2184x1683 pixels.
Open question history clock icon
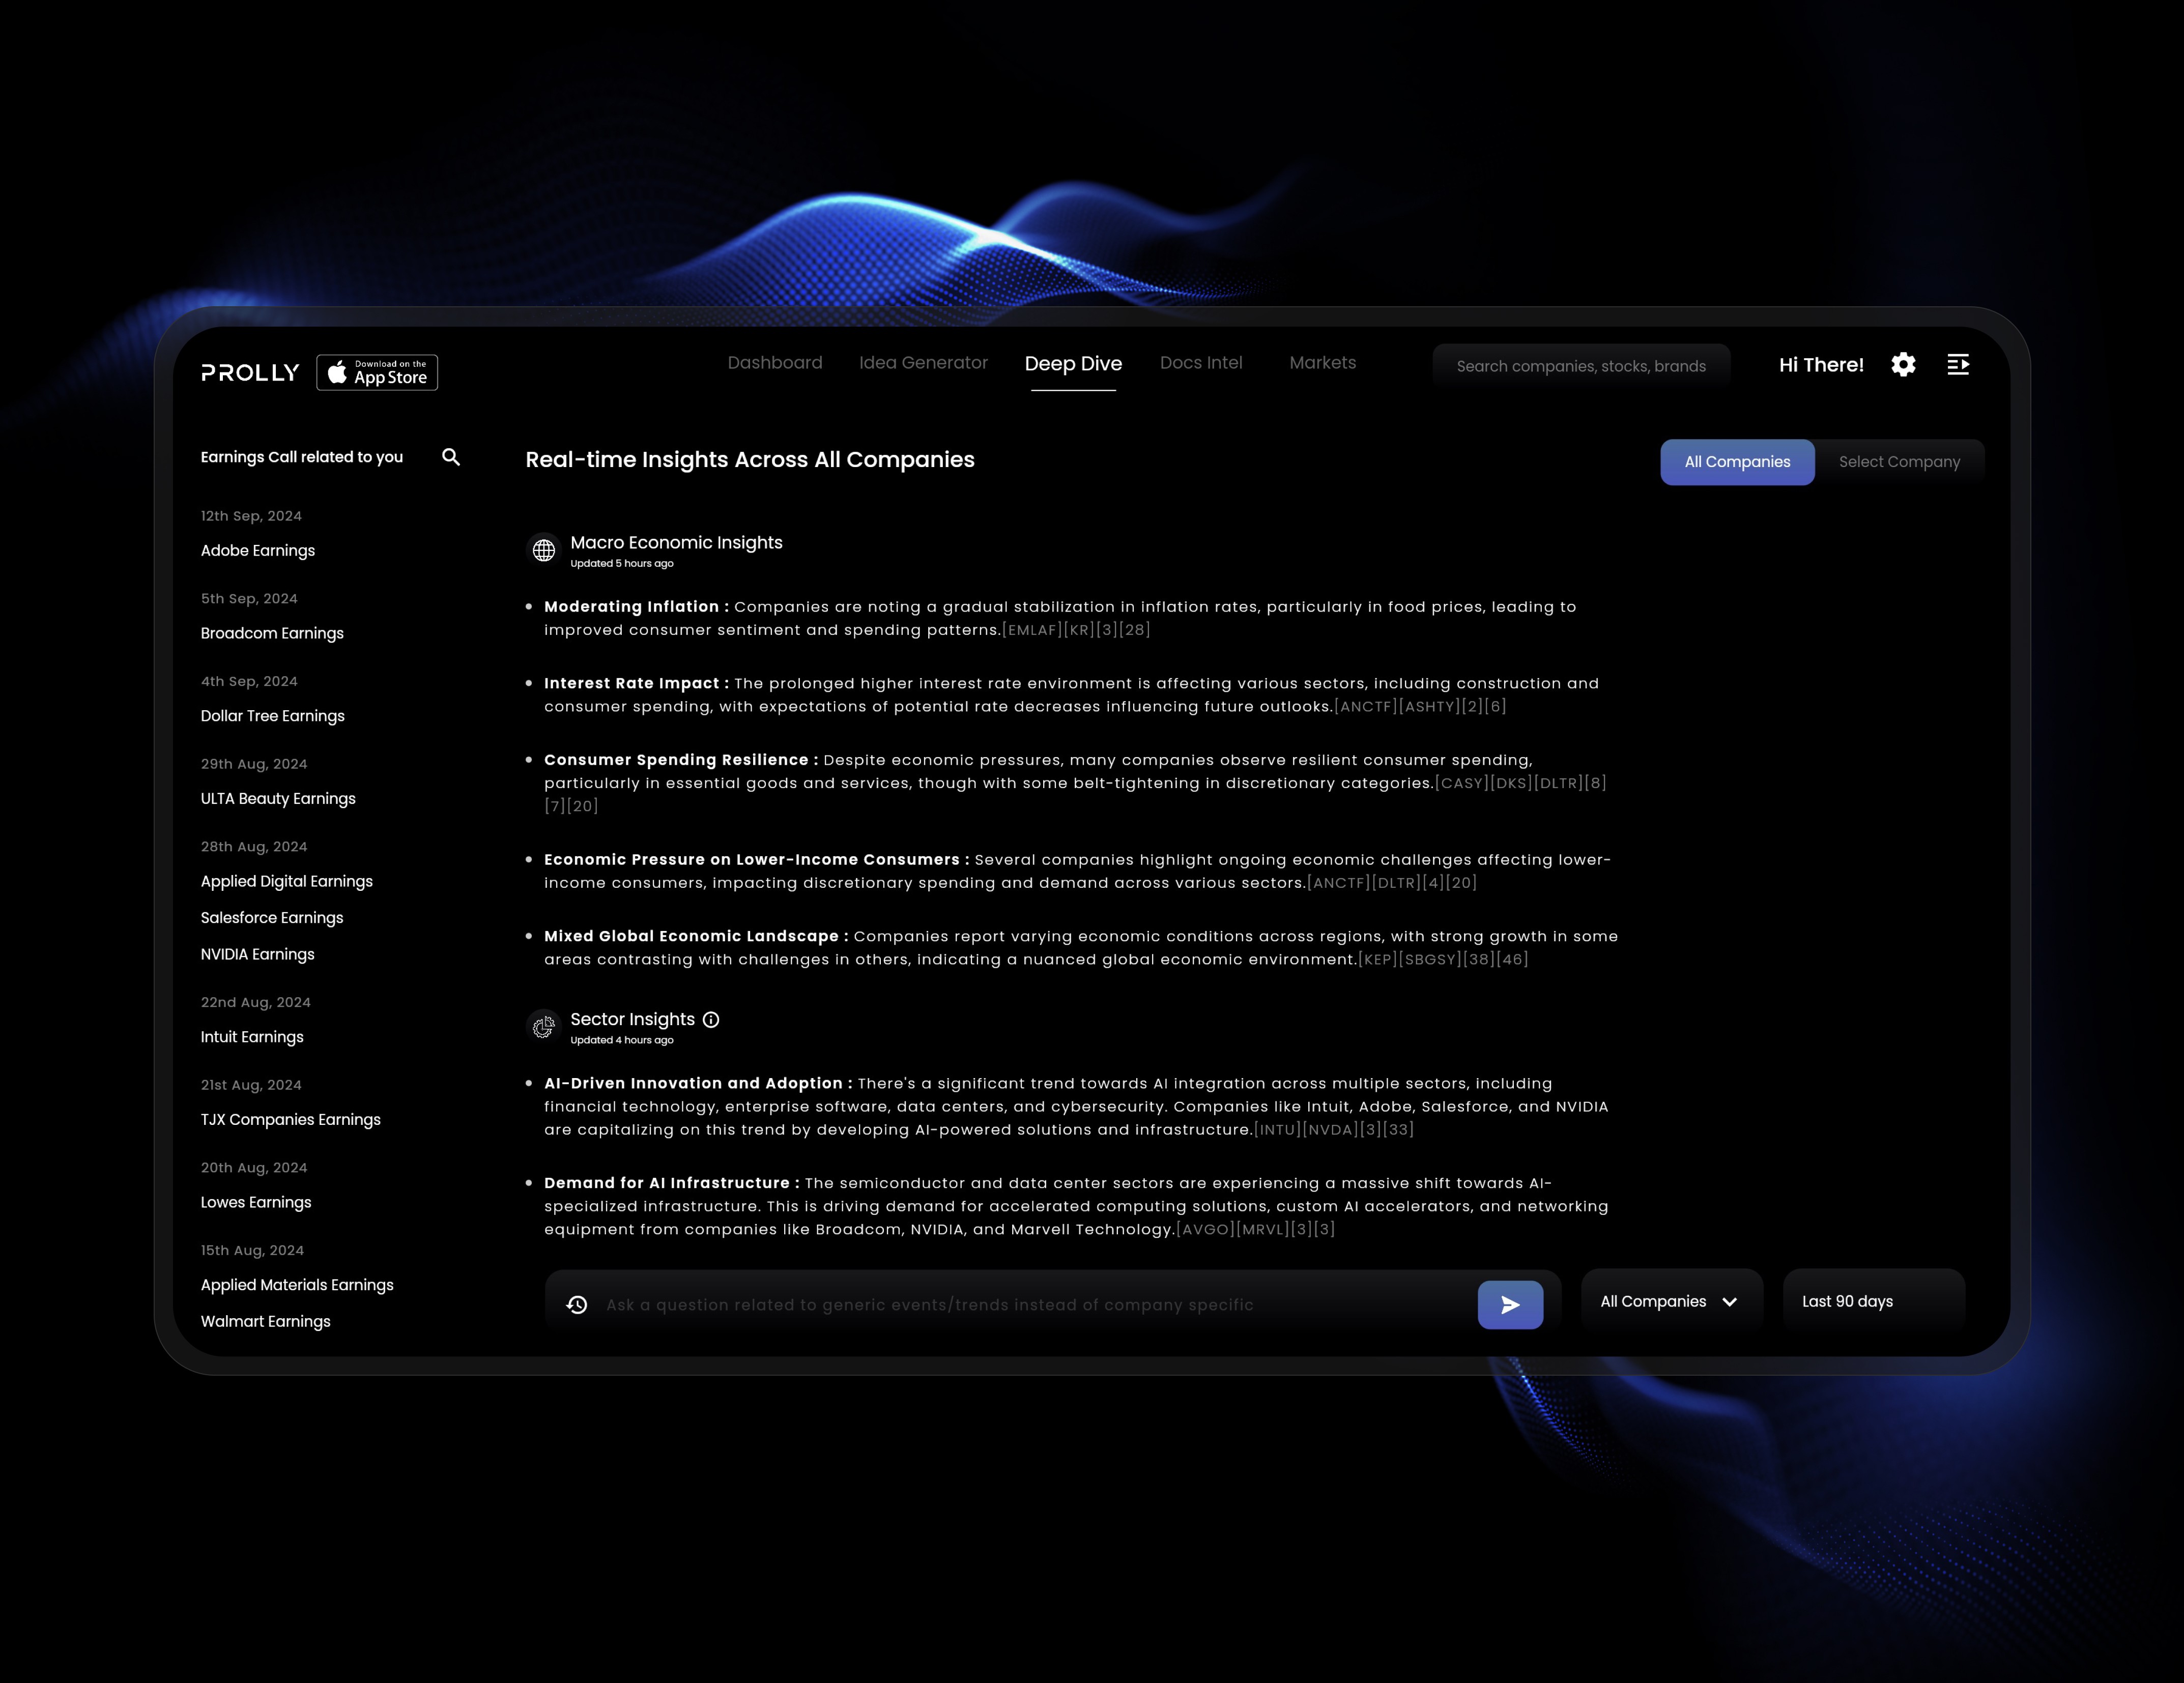pyautogui.click(x=577, y=1304)
